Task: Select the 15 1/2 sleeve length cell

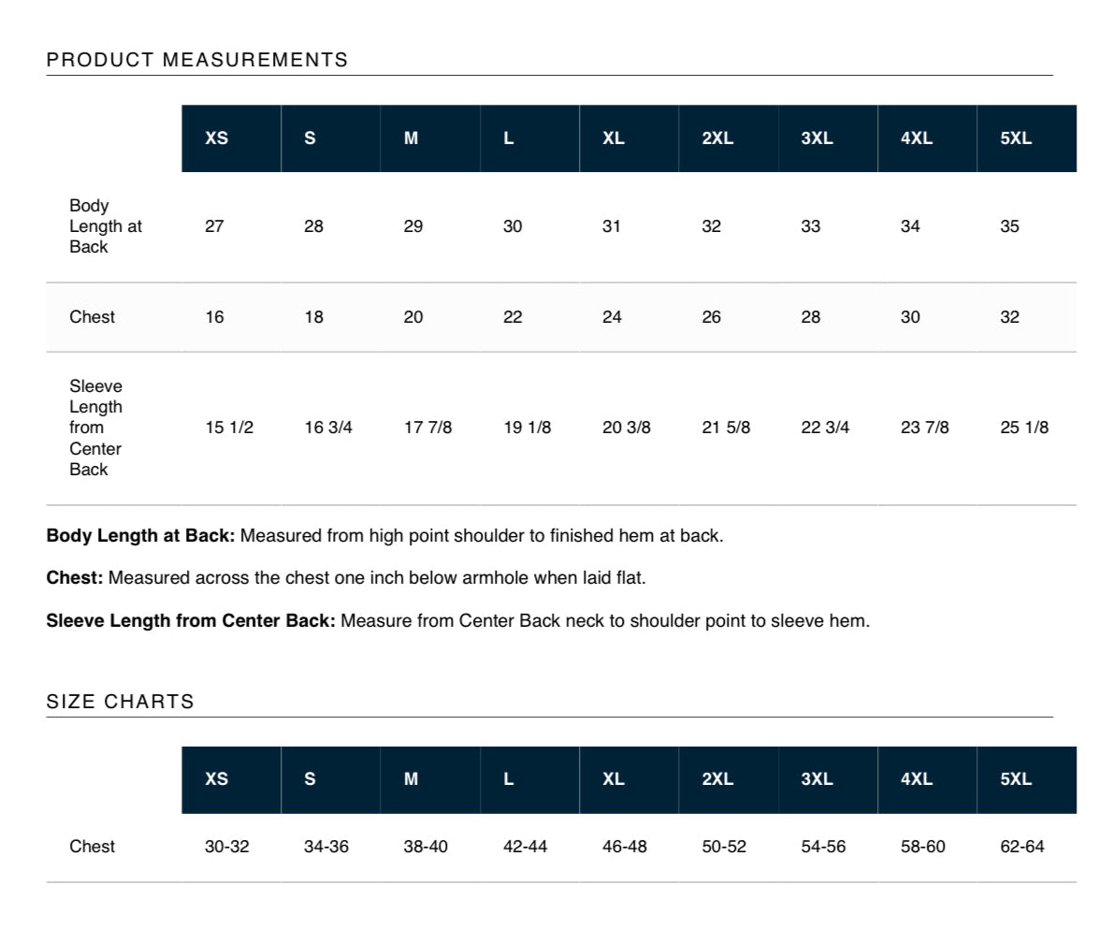Action: [x=229, y=428]
